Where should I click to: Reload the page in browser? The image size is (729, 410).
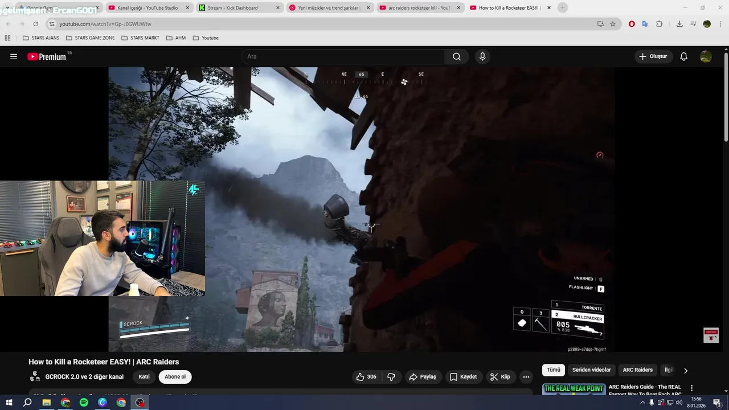click(36, 24)
